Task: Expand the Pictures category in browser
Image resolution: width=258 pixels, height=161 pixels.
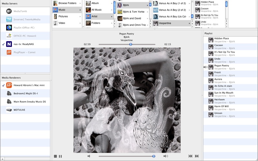Action: point(63,16)
